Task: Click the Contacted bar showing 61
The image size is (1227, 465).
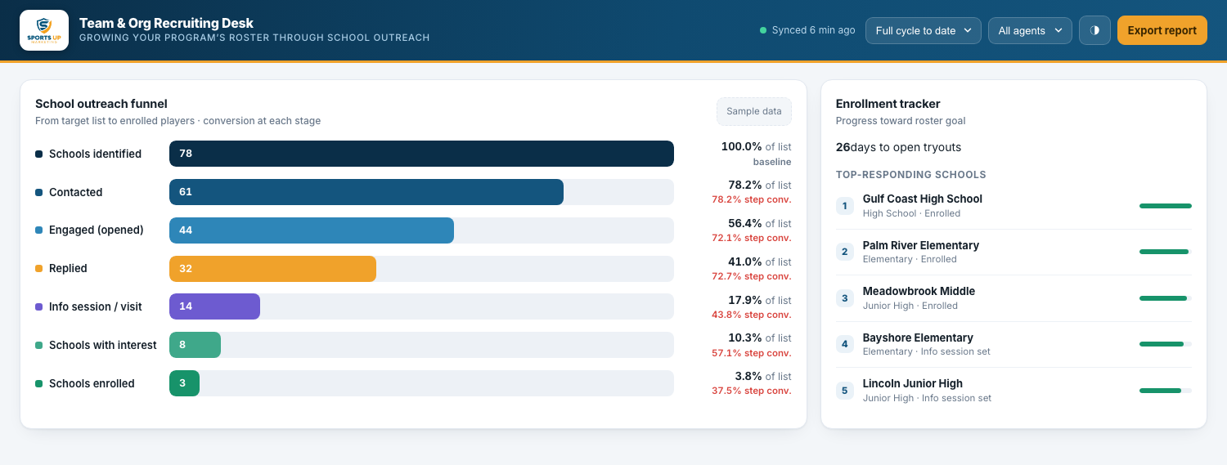Action: pyautogui.click(x=366, y=192)
